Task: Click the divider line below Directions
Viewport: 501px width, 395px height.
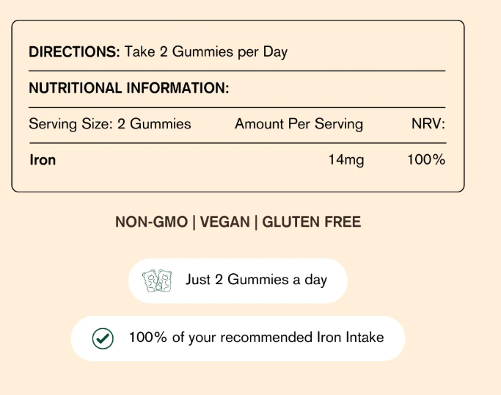Action: pos(237,71)
